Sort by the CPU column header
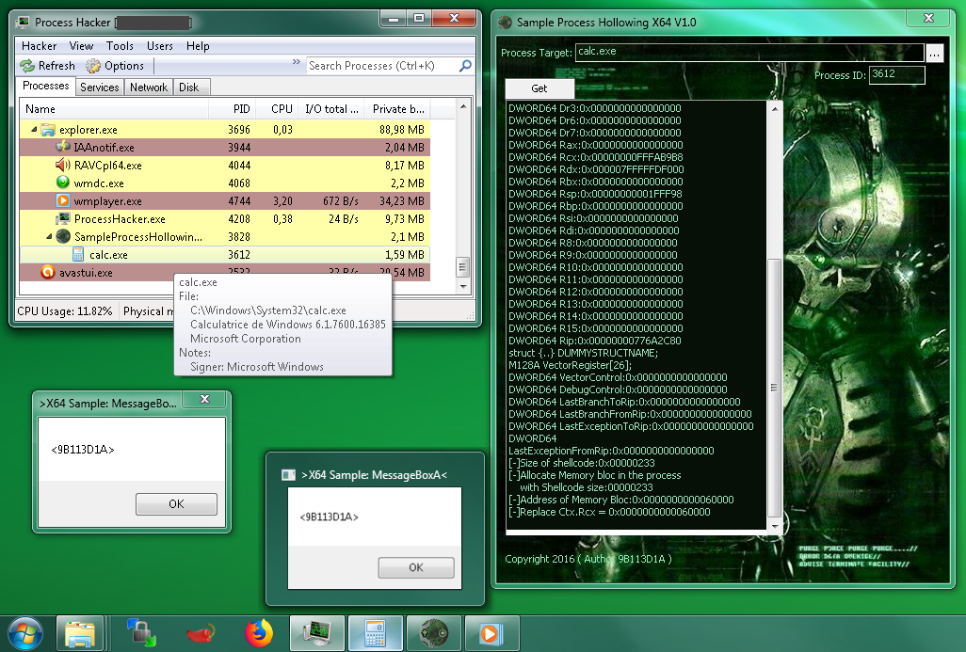 tap(277, 109)
